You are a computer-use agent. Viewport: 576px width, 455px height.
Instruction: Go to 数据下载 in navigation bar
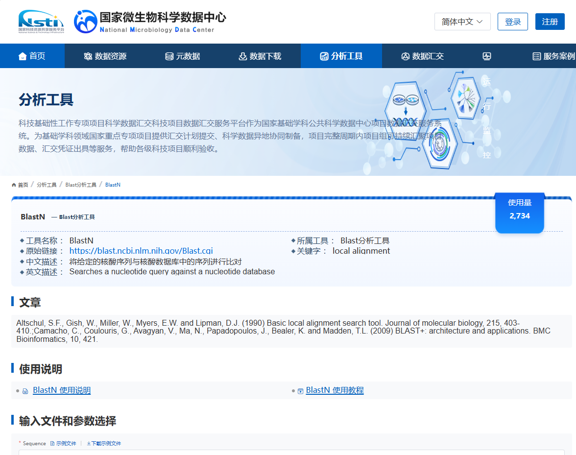click(x=260, y=56)
